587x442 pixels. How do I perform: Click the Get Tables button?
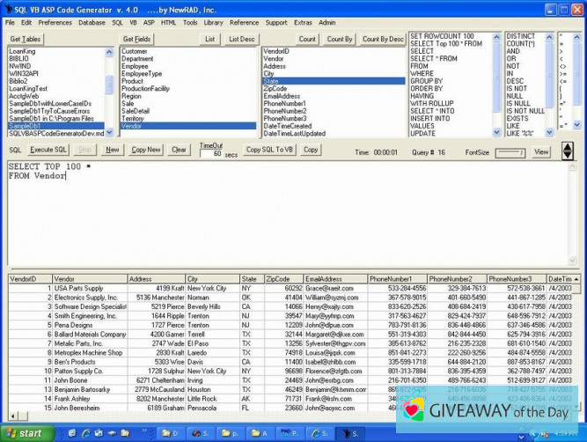26,39
